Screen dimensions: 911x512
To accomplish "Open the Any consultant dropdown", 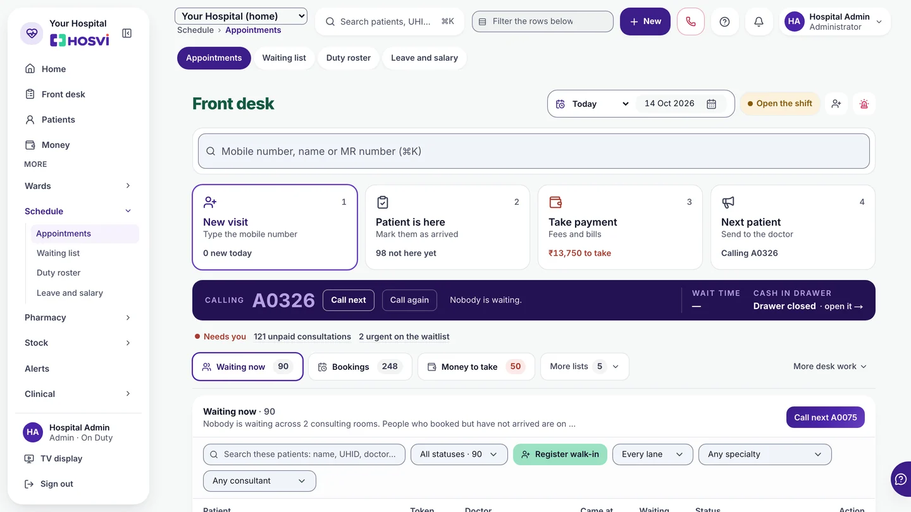I will pos(259,481).
